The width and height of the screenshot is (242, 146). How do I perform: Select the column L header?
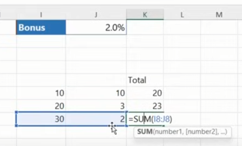click(182, 15)
